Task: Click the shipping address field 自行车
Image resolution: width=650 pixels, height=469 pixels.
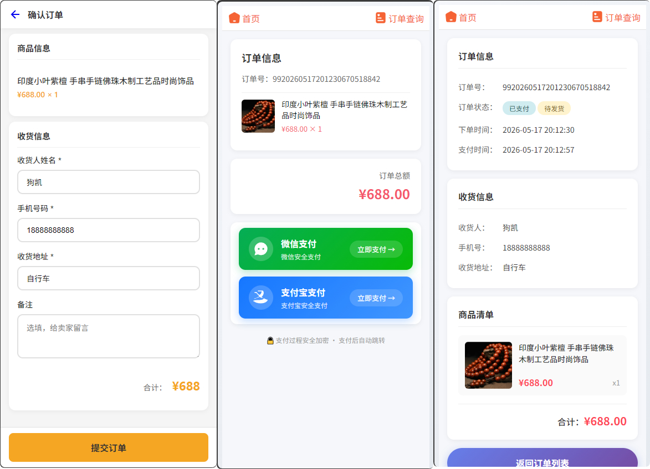Action: pos(109,278)
